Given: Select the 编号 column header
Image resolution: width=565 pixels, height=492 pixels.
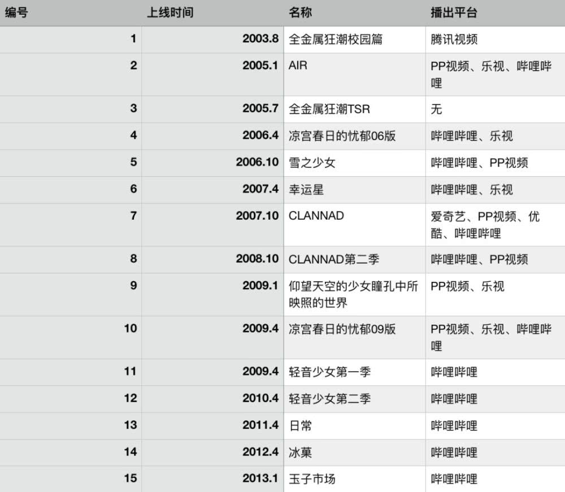Looking at the screenshot, I should [x=71, y=12].
